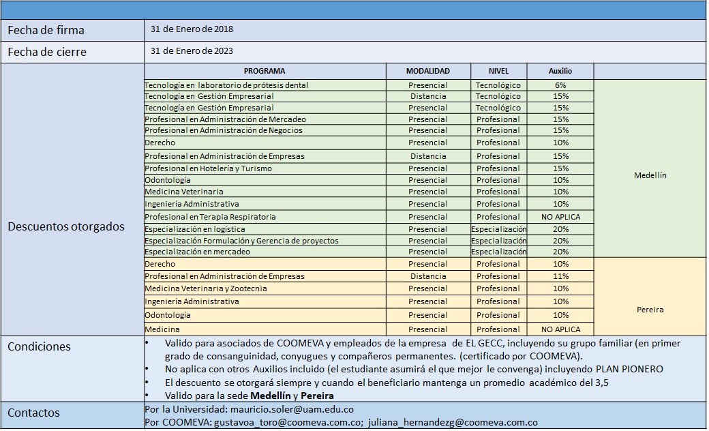Click the Tecnología en laboratorio de prótesis dental row
This screenshot has width=709, height=431.
[369, 85]
